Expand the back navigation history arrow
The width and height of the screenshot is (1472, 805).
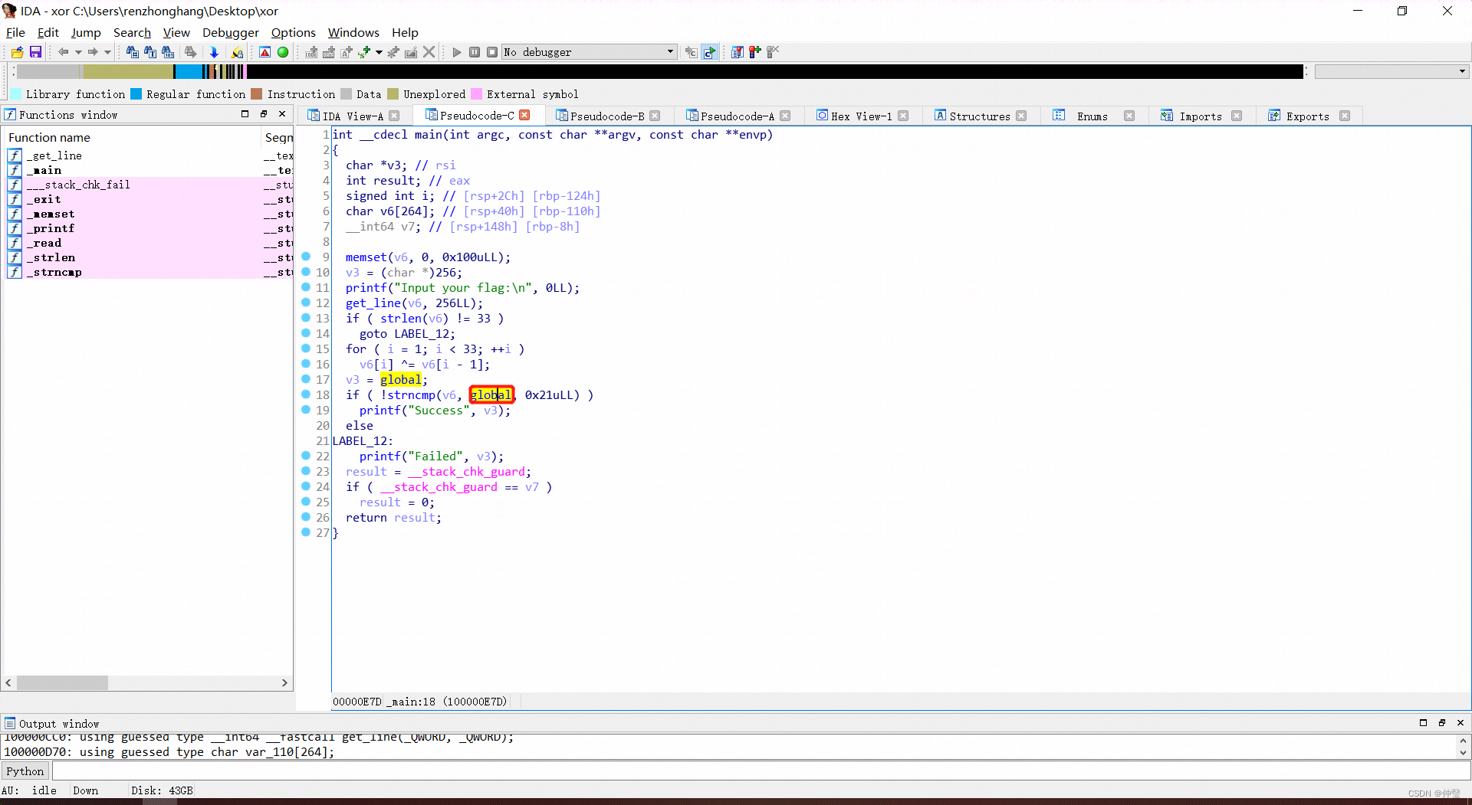click(79, 52)
